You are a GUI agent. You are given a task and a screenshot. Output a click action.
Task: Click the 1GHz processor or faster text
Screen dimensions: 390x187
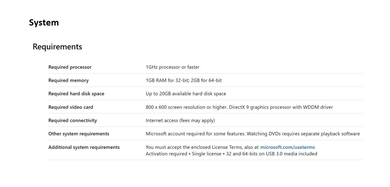[x=173, y=67]
